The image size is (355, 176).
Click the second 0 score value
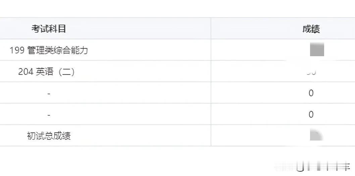click(x=311, y=114)
